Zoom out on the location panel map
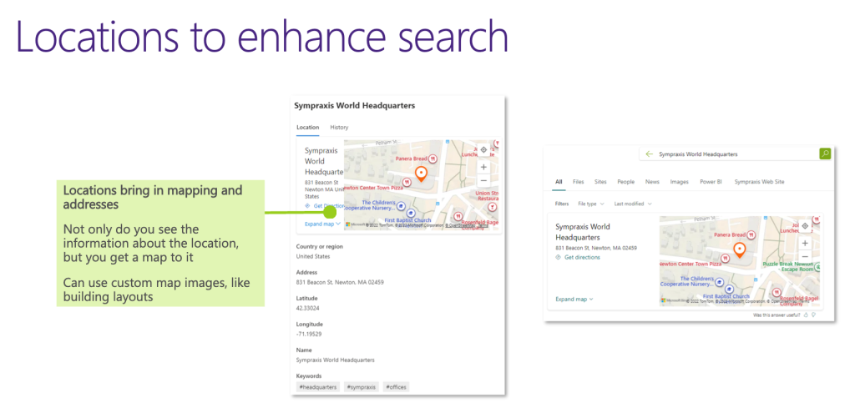Viewport: 855px width, 413px height. (483, 180)
